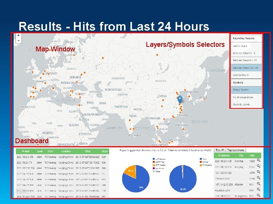This screenshot has width=273, height=204.
Task: Select Between hours 3 - 6 period
Action: click(x=246, y=53)
